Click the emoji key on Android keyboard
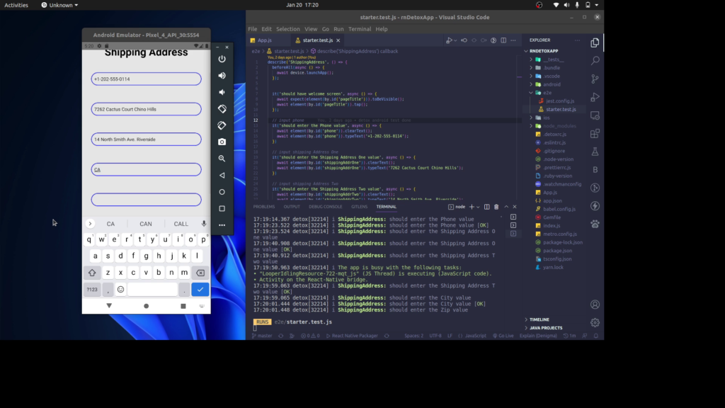Screen dimensions: 725x408 coord(120,290)
